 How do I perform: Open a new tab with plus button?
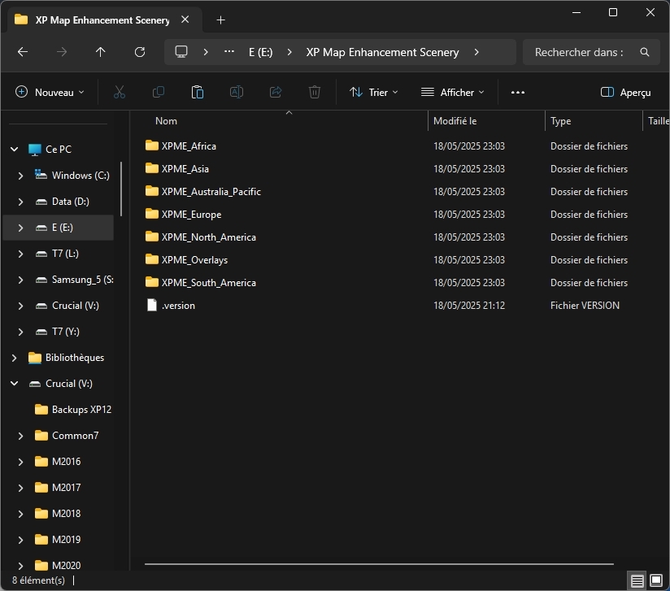pyautogui.click(x=220, y=20)
